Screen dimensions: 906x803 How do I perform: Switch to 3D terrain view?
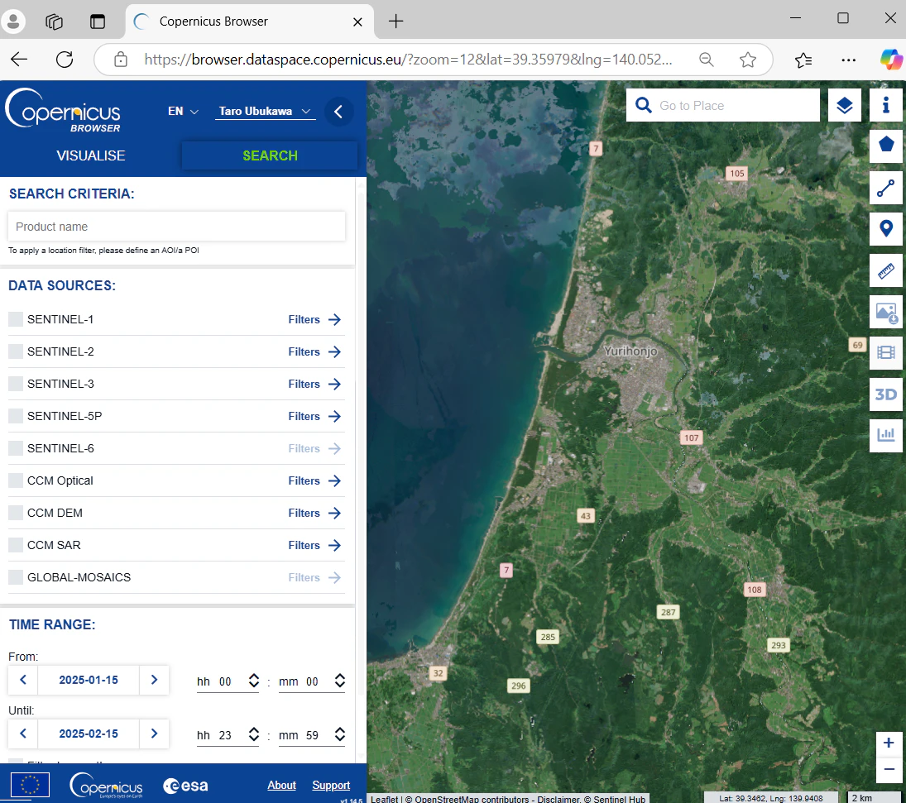coord(886,394)
